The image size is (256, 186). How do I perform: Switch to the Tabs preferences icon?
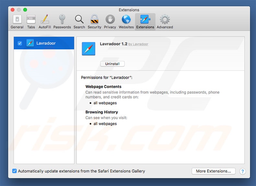(x=31, y=22)
